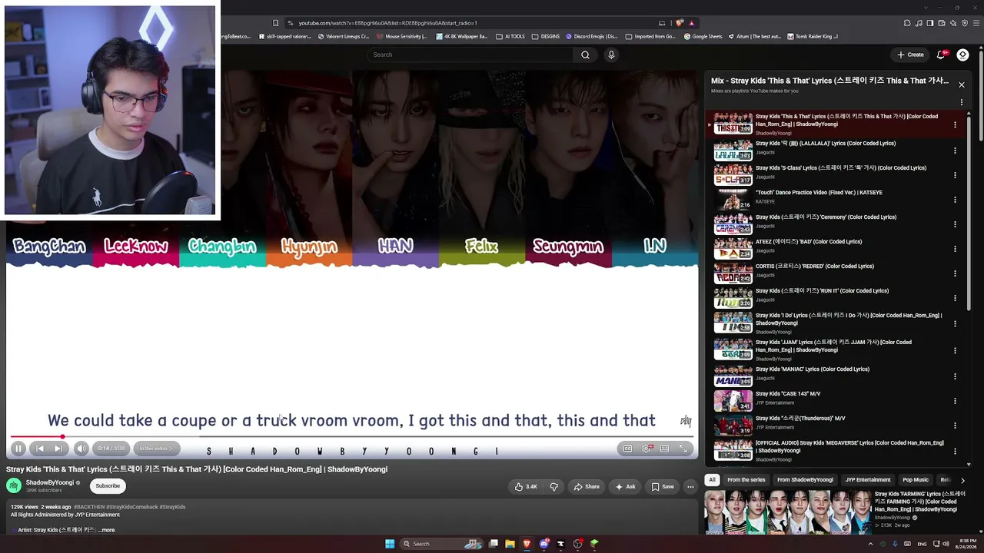Image resolution: width=984 pixels, height=553 pixels.
Task: Subscribe to ShadowByYoongi channel
Action: tap(108, 485)
